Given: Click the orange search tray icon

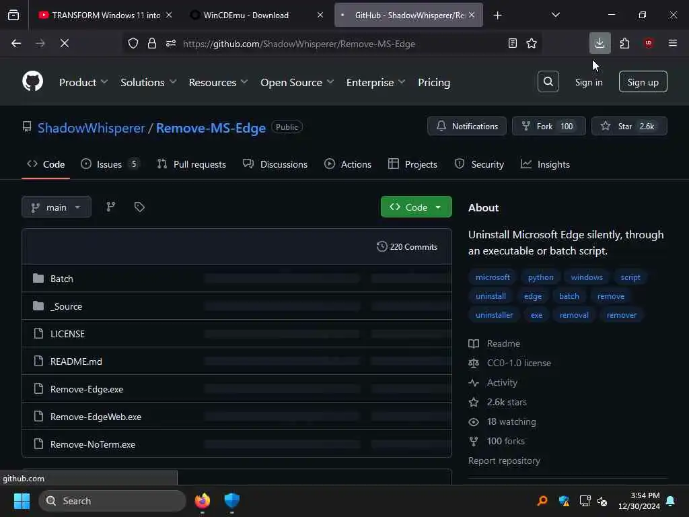Looking at the screenshot, I should (542, 501).
